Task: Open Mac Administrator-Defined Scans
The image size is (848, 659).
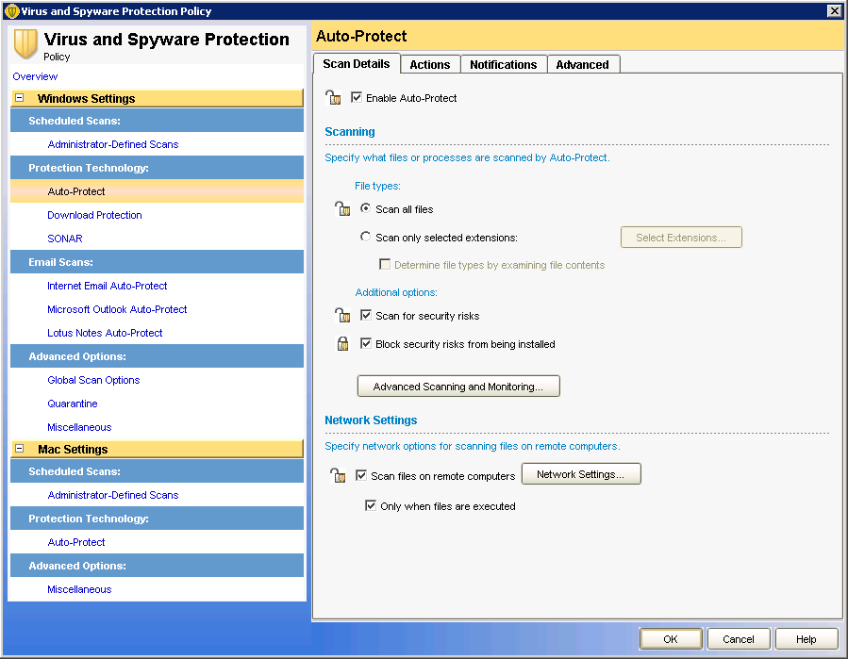Action: pos(113,495)
